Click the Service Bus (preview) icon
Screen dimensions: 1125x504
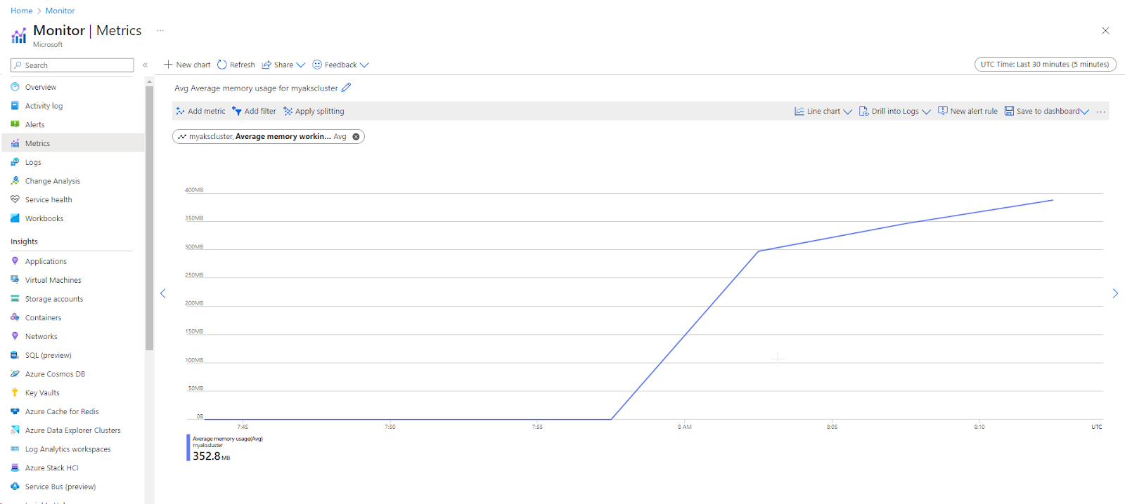point(15,486)
